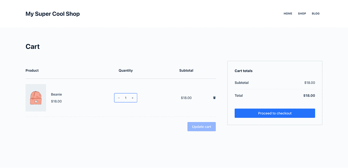Screen dimensions: 348x168
Task: Click the Beanie price under its name
Action: pos(56,101)
